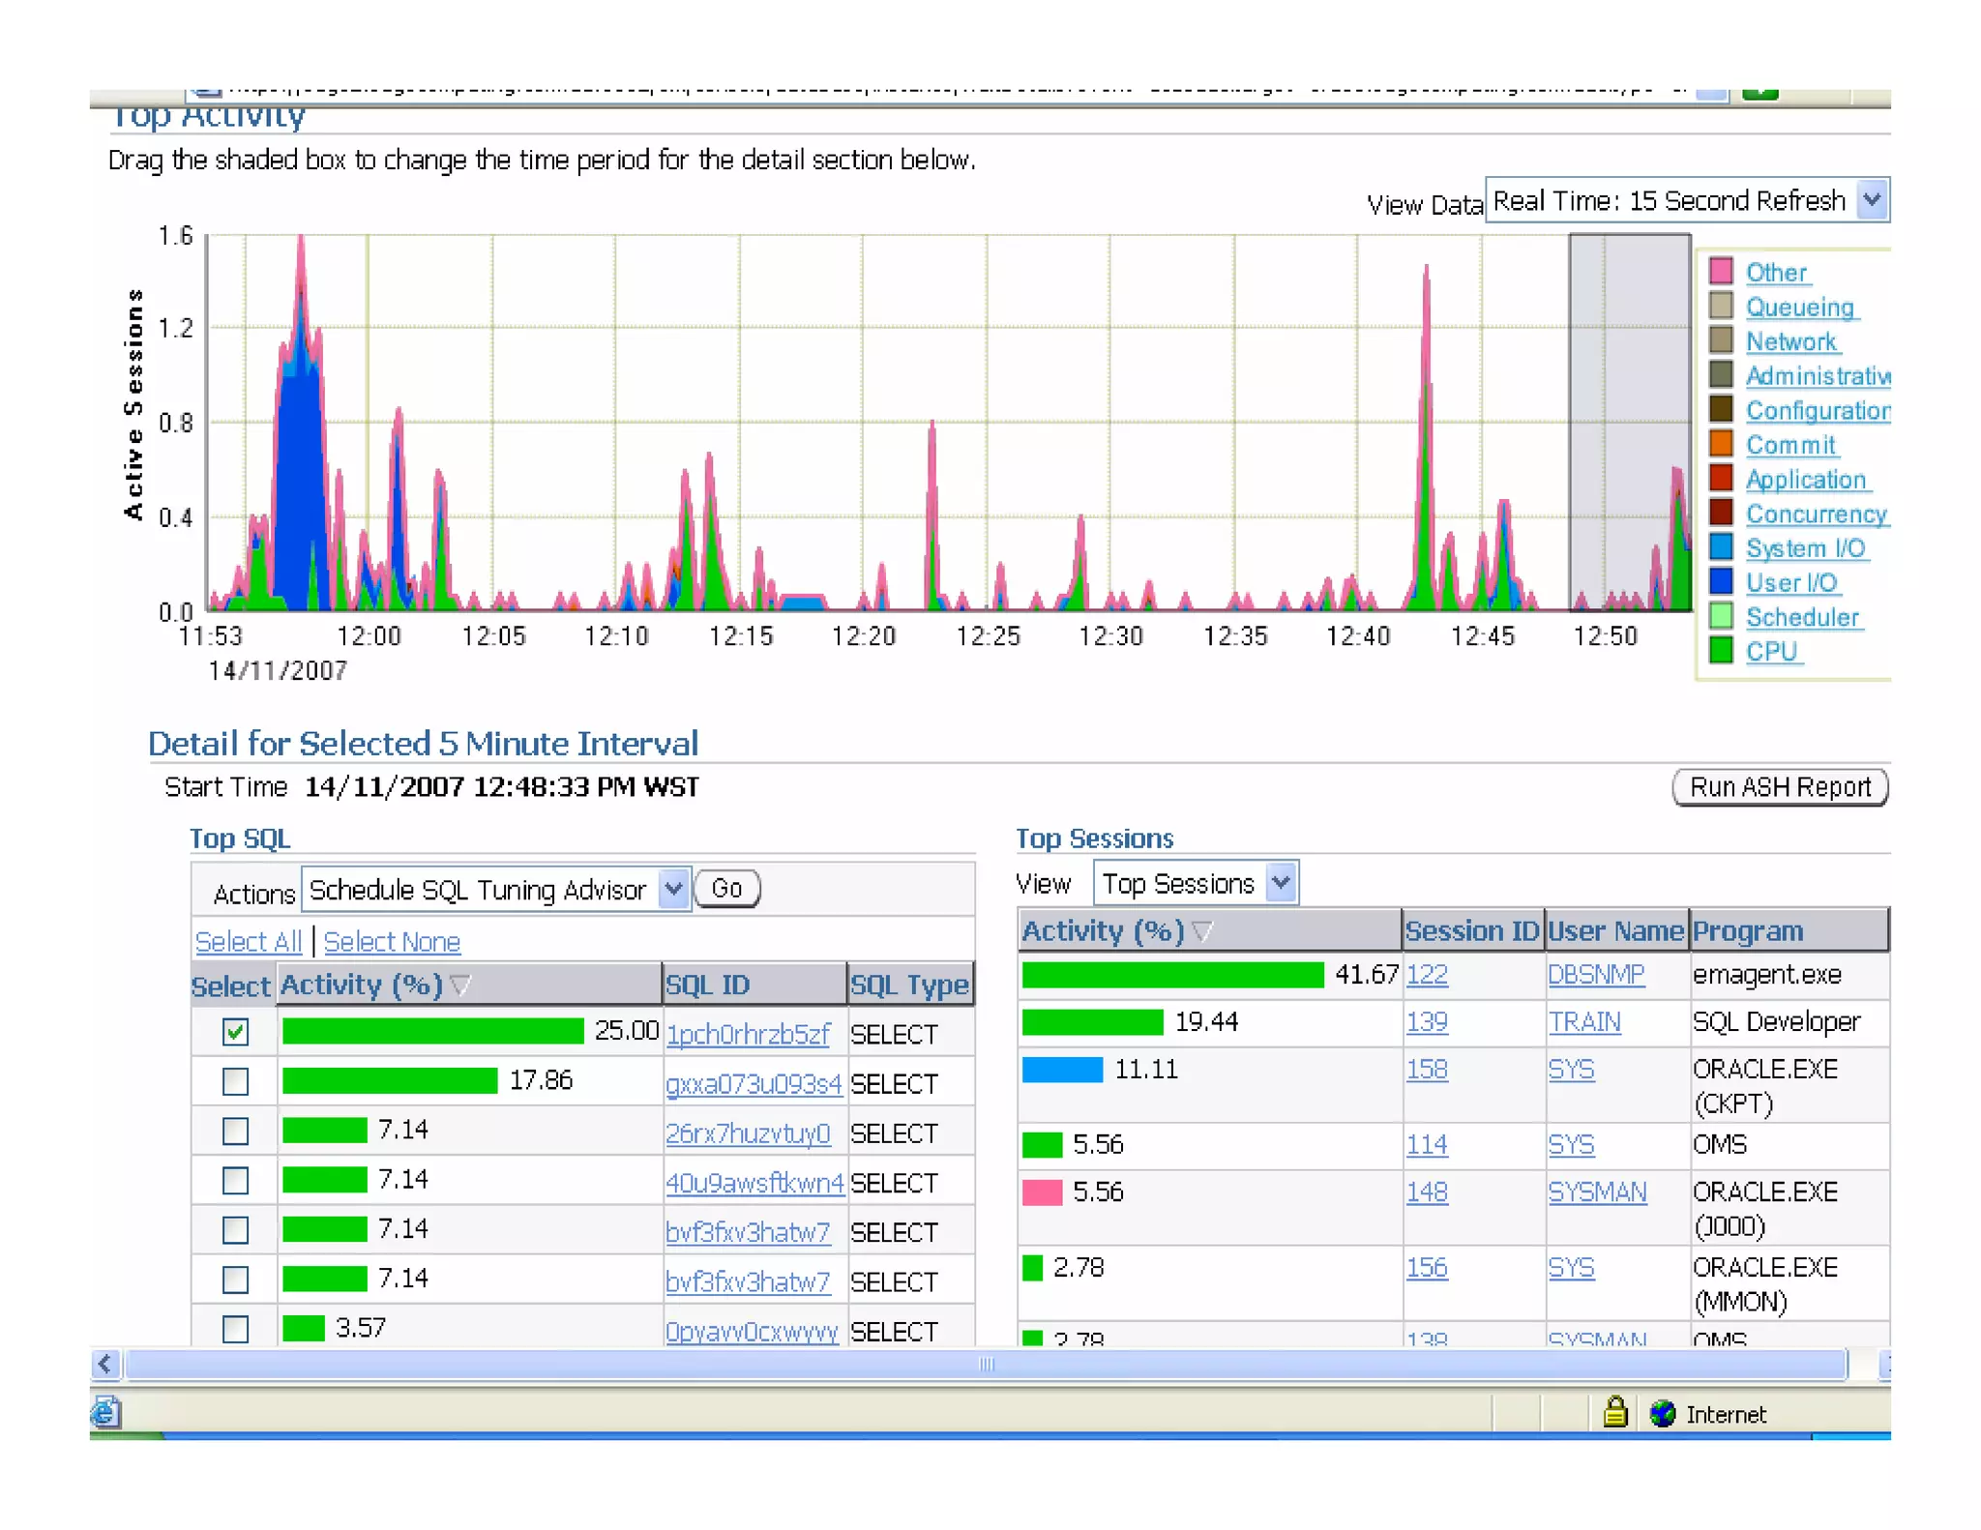Click the CPU legend green swatch

tap(1720, 650)
